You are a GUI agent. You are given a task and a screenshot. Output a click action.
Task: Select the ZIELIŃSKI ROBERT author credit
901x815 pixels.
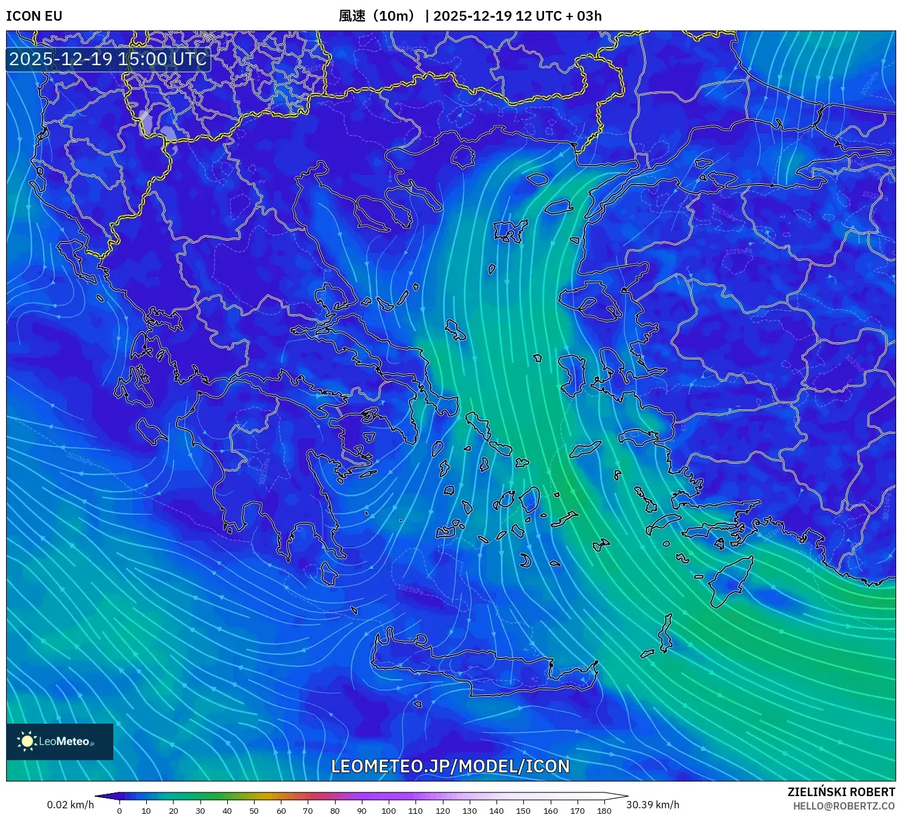tap(841, 792)
